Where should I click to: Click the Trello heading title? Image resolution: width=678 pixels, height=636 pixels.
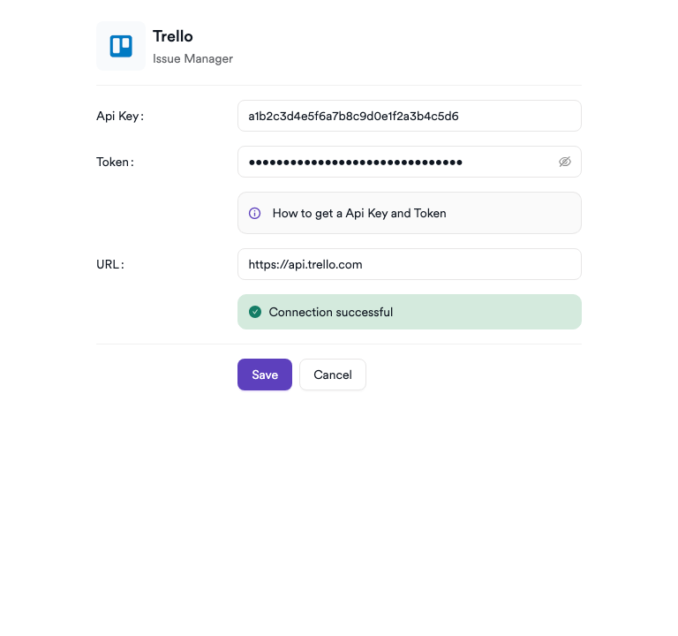[173, 36]
